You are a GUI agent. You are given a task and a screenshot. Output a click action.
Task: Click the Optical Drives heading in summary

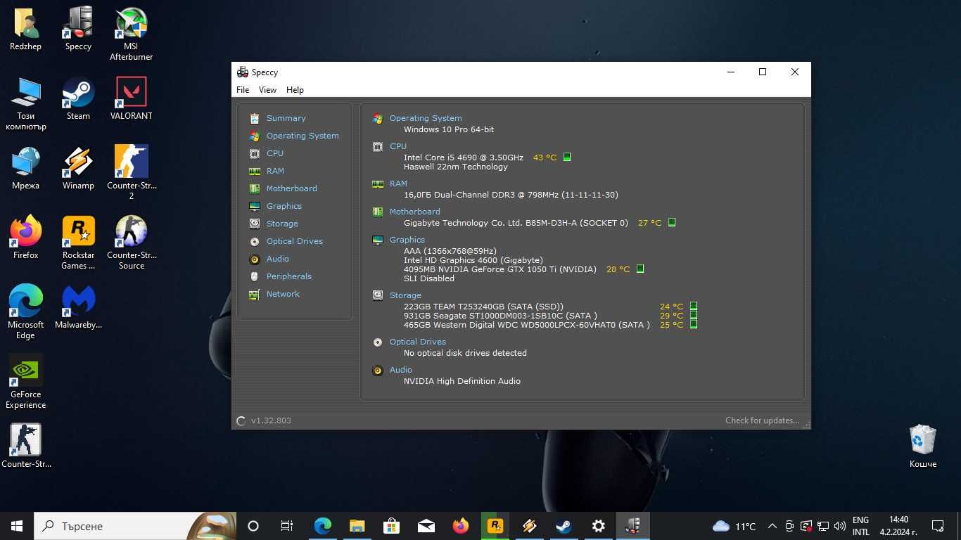tap(418, 342)
